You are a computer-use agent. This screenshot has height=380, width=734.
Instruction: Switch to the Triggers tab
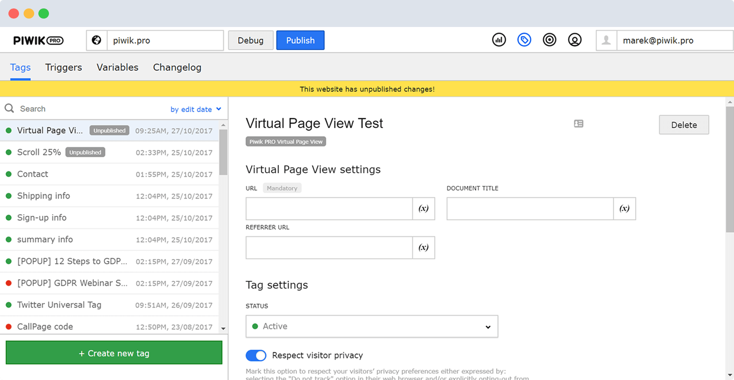63,67
